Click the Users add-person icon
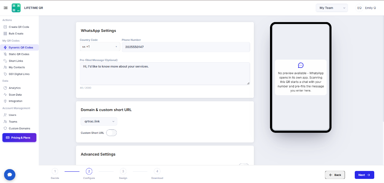Image resolution: width=384 pixels, height=183 pixels. coord(5,115)
